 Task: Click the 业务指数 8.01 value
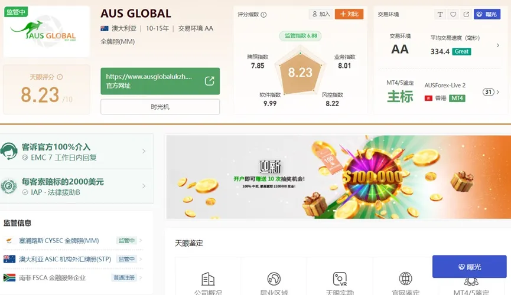click(344, 65)
